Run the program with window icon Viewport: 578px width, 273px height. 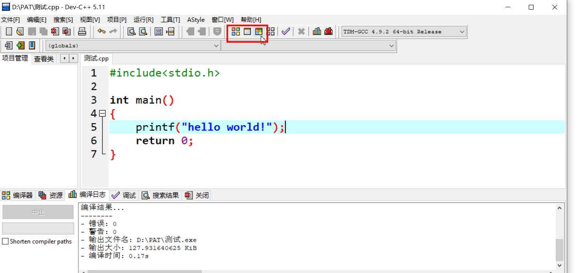248,31
